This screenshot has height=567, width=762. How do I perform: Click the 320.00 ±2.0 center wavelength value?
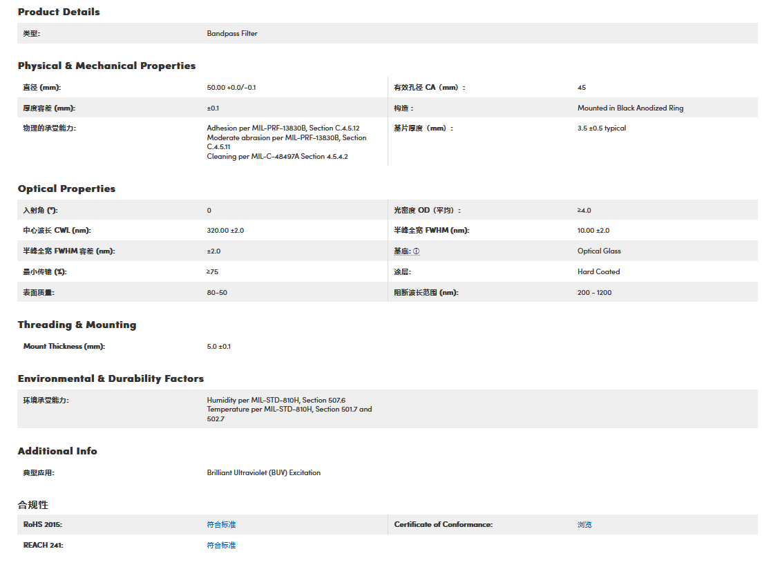[225, 231]
